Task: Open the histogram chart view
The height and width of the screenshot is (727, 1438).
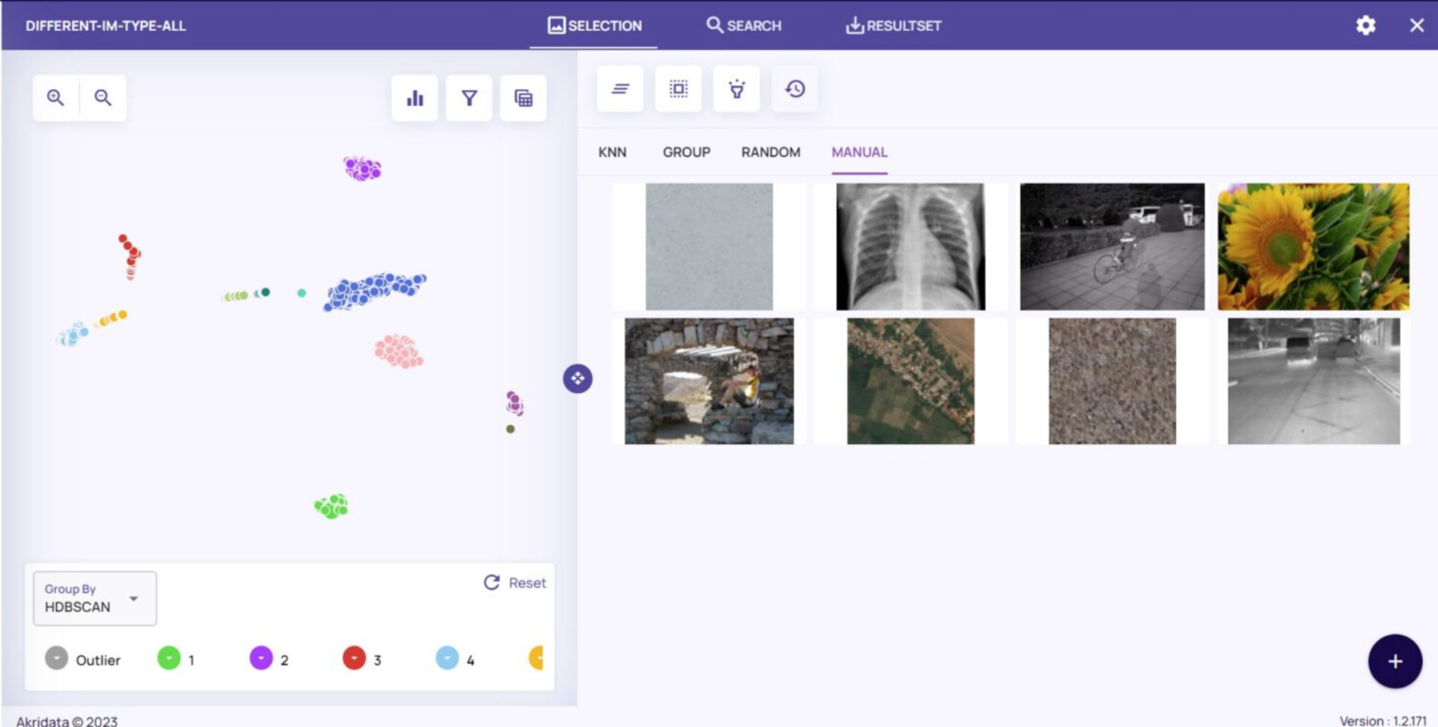Action: pyautogui.click(x=414, y=99)
